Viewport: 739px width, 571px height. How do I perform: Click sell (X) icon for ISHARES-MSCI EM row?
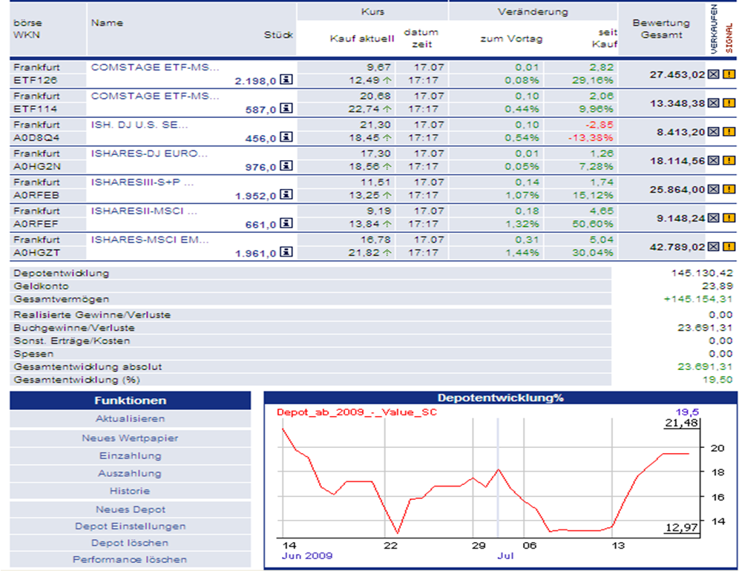tap(713, 247)
